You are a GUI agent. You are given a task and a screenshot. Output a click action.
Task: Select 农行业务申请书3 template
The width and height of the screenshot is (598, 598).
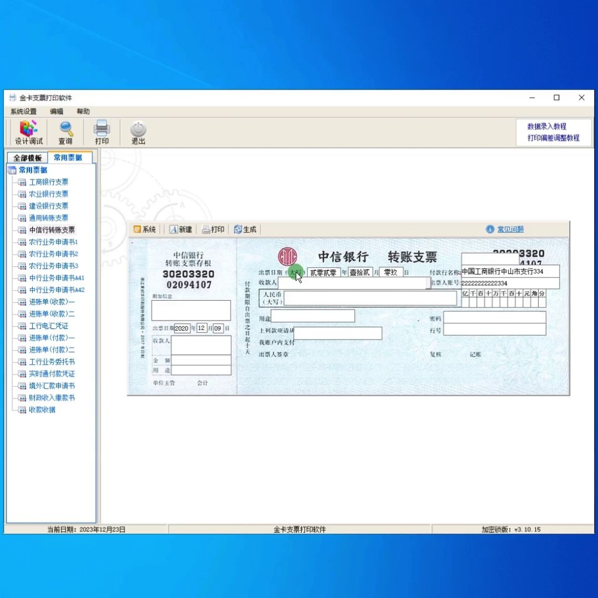pos(53,266)
